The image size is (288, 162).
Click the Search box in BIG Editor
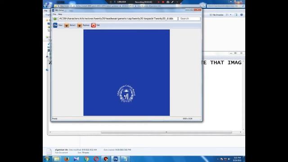pos(189,18)
